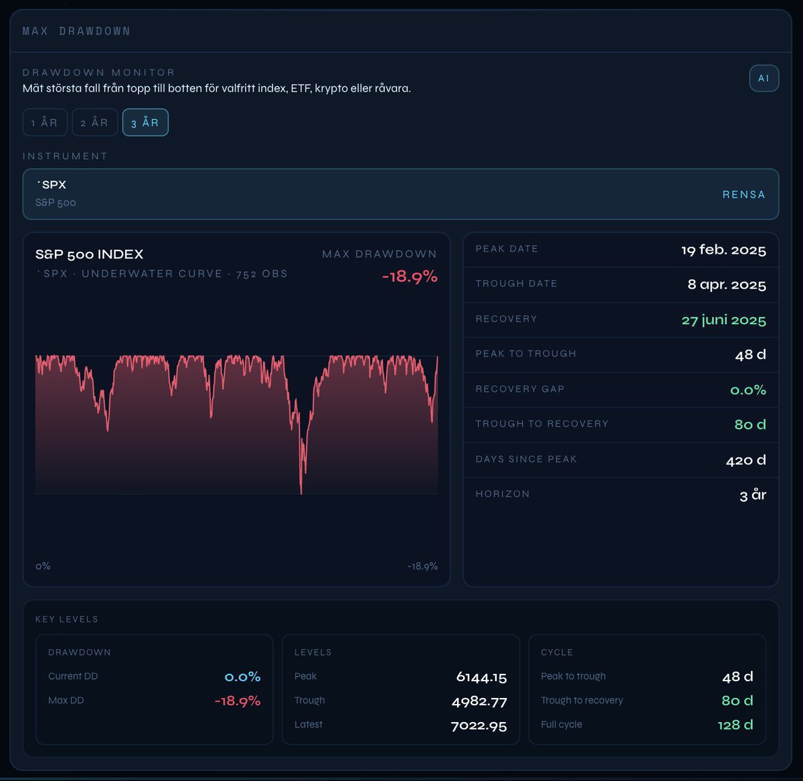Click the peak date 19 feb. 2025
Viewport: 803px width, 781px height.
click(x=723, y=250)
